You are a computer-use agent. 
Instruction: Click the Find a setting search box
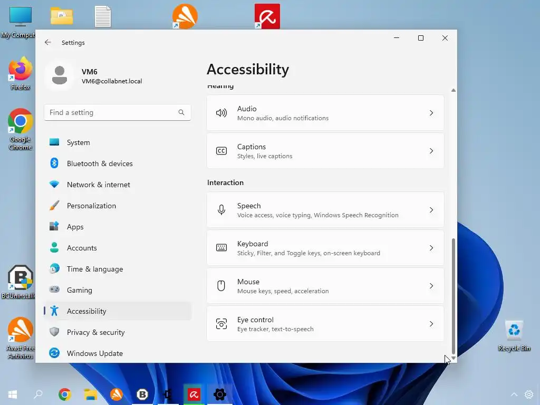tap(118, 112)
